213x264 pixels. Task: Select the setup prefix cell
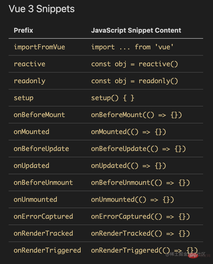(x=24, y=98)
